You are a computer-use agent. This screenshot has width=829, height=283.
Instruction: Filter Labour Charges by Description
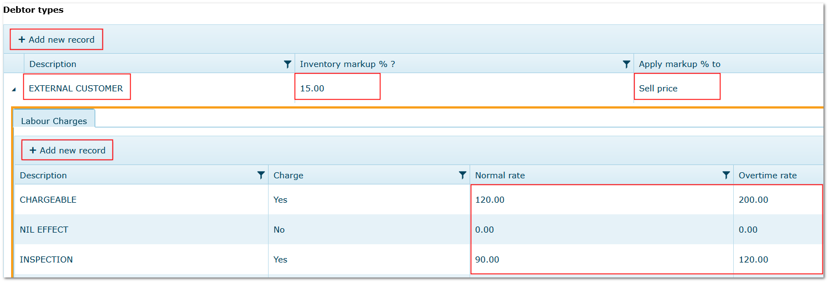coord(261,175)
